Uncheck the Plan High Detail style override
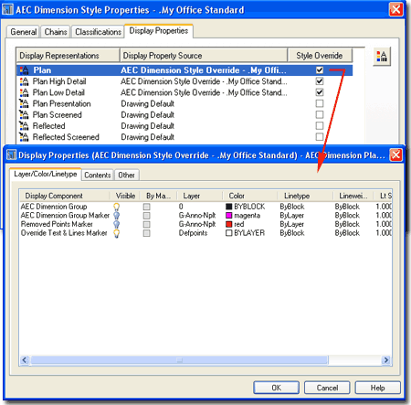The width and height of the screenshot is (411, 405). click(320, 81)
